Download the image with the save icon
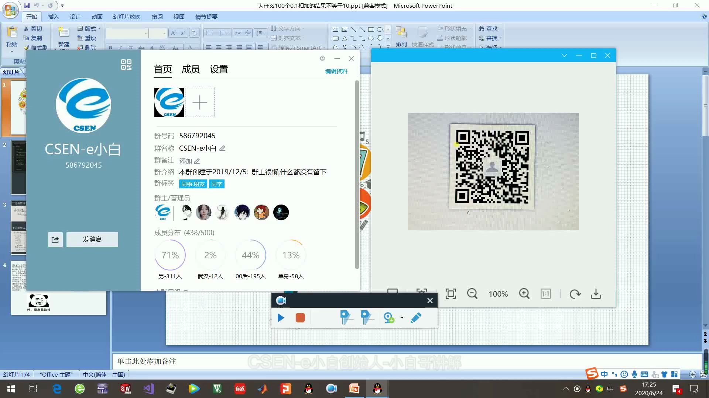Image resolution: width=709 pixels, height=398 pixels. [x=596, y=294]
